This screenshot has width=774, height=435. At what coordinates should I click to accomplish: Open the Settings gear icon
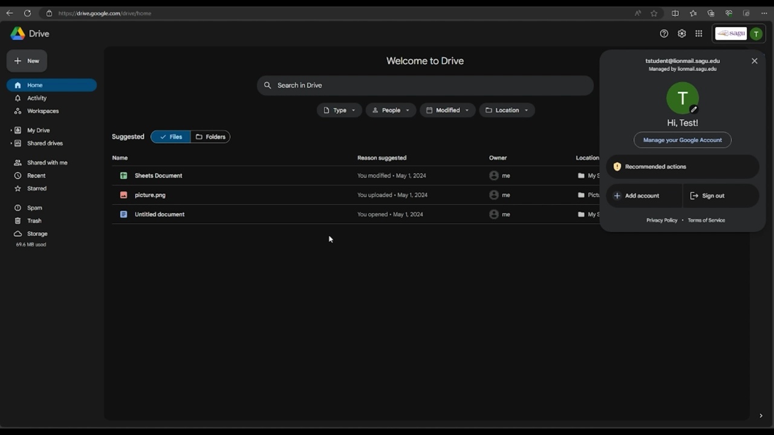[681, 34]
